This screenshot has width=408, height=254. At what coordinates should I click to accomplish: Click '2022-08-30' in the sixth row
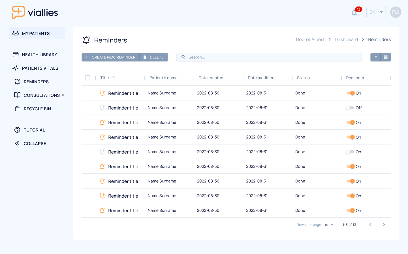coord(208,167)
